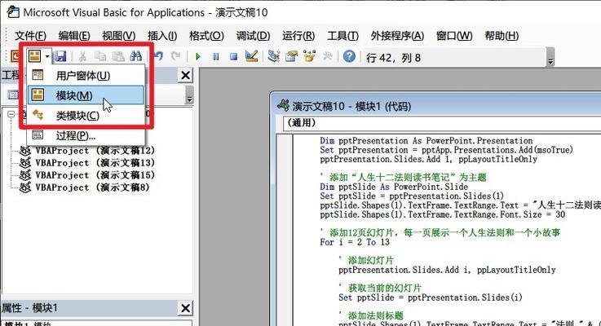
Task: Click the View Code icon in project pane
Action: click(x=13, y=95)
